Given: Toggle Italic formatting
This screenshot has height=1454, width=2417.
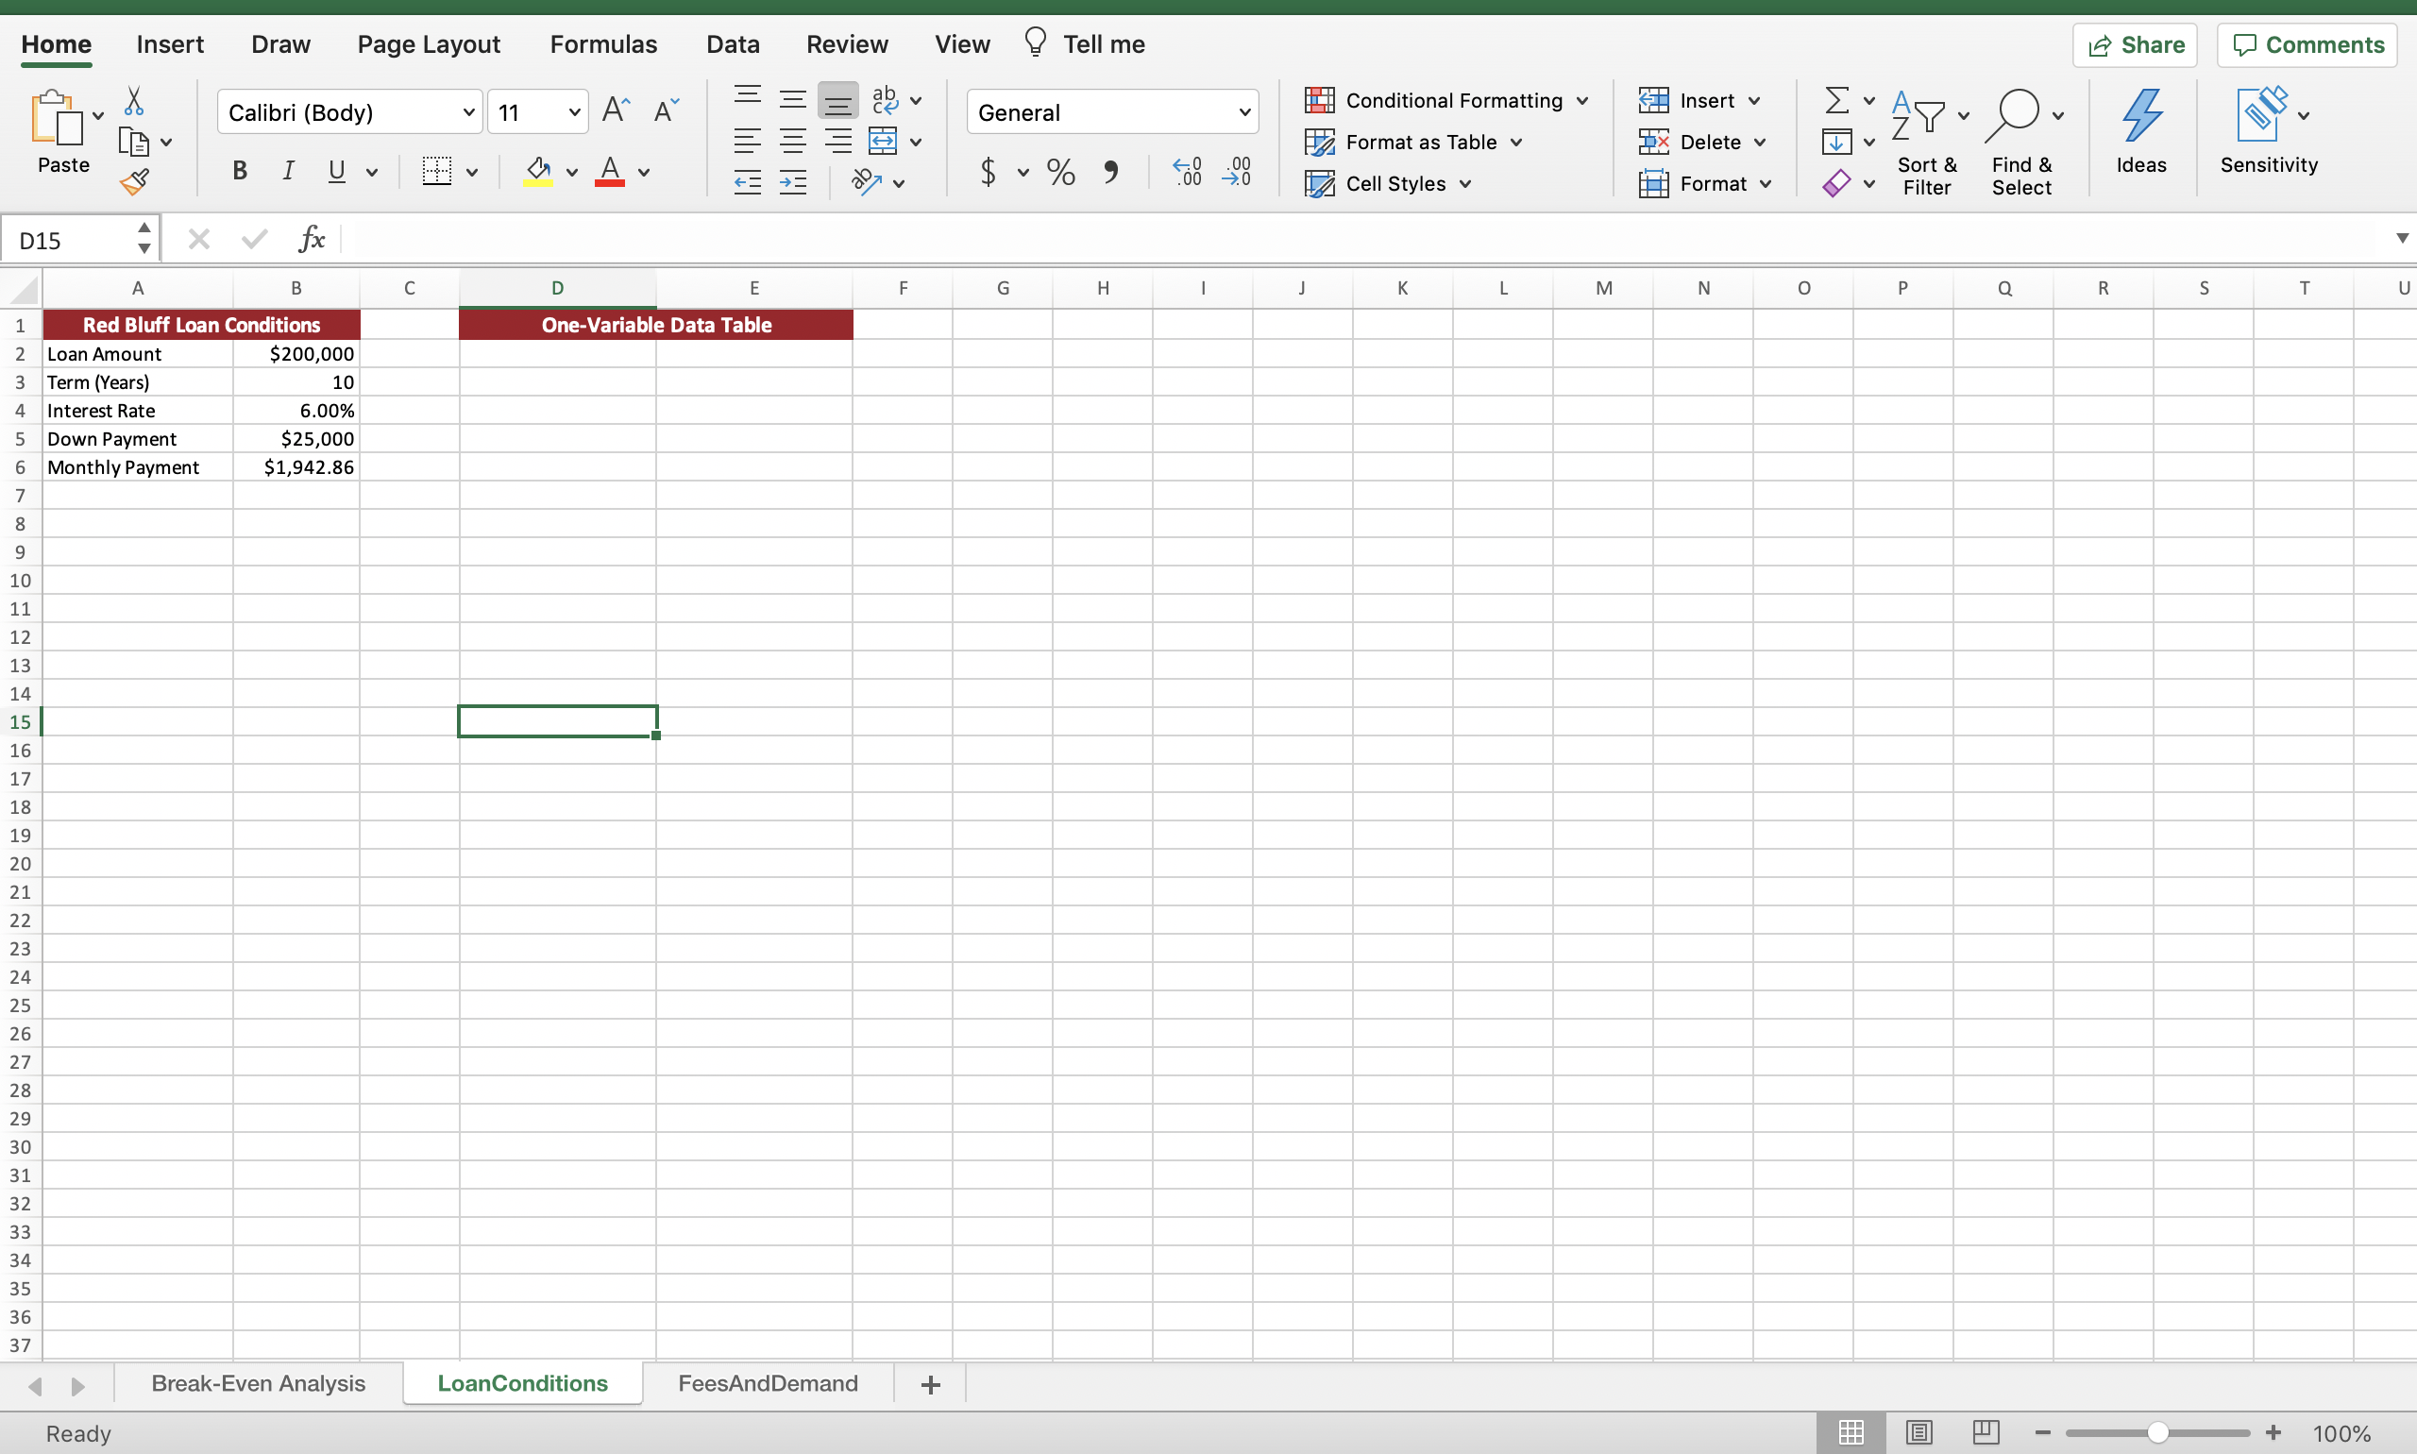Looking at the screenshot, I should point(287,172).
